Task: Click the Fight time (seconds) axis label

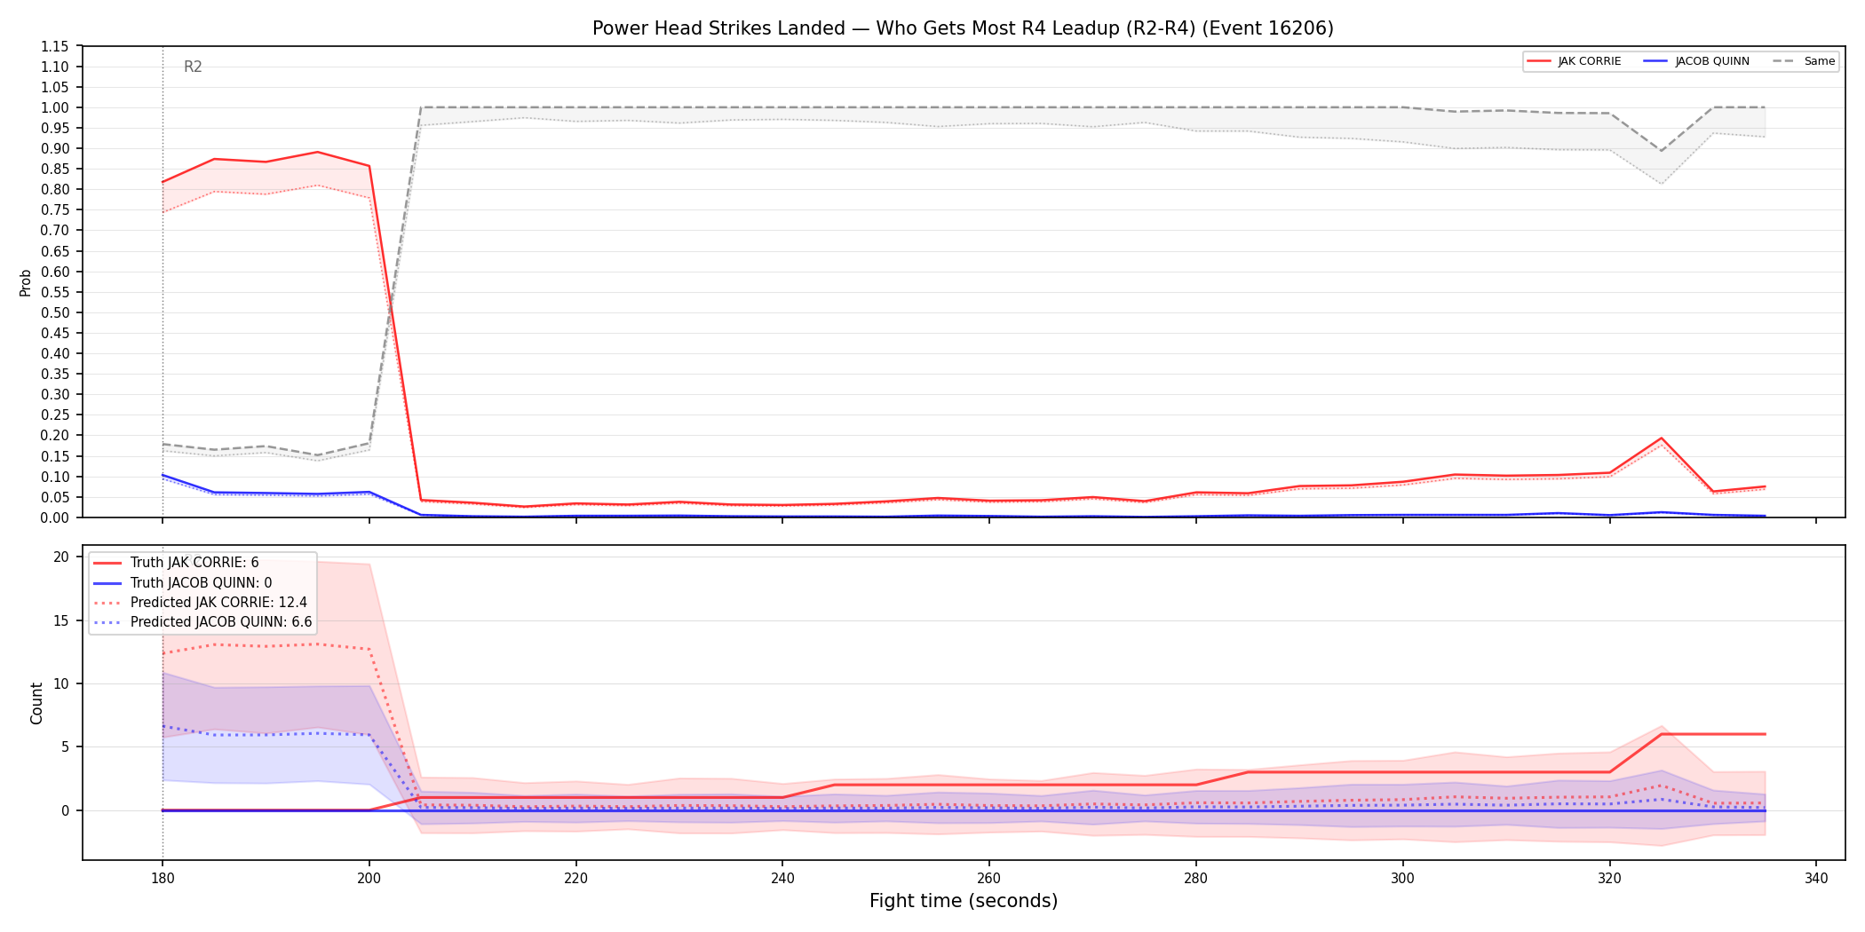Action: point(964,901)
